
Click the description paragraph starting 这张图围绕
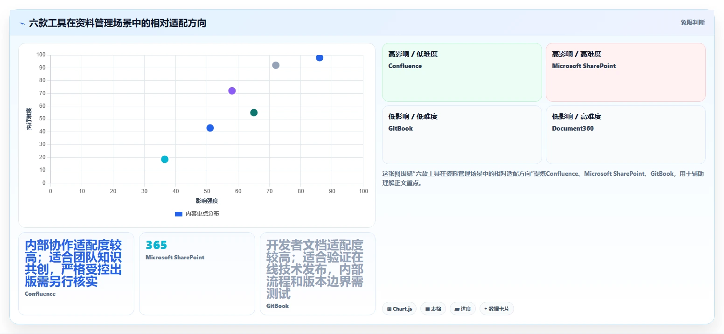pos(543,178)
